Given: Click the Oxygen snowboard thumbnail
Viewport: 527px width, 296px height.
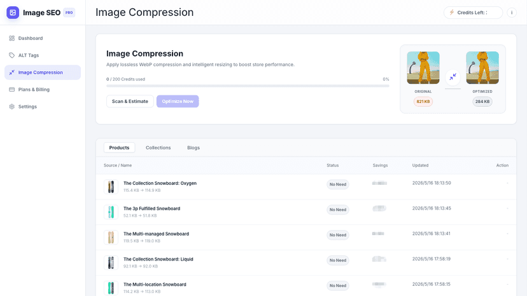Looking at the screenshot, I should point(111,187).
